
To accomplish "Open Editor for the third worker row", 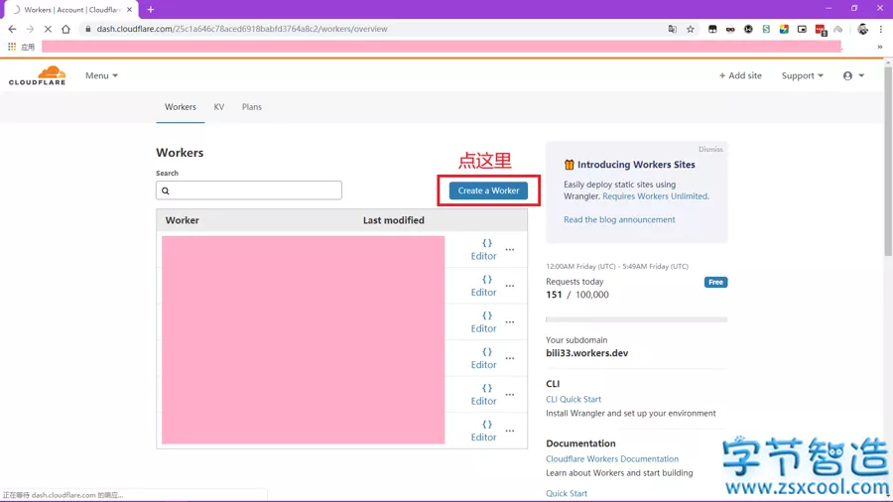I will click(483, 322).
